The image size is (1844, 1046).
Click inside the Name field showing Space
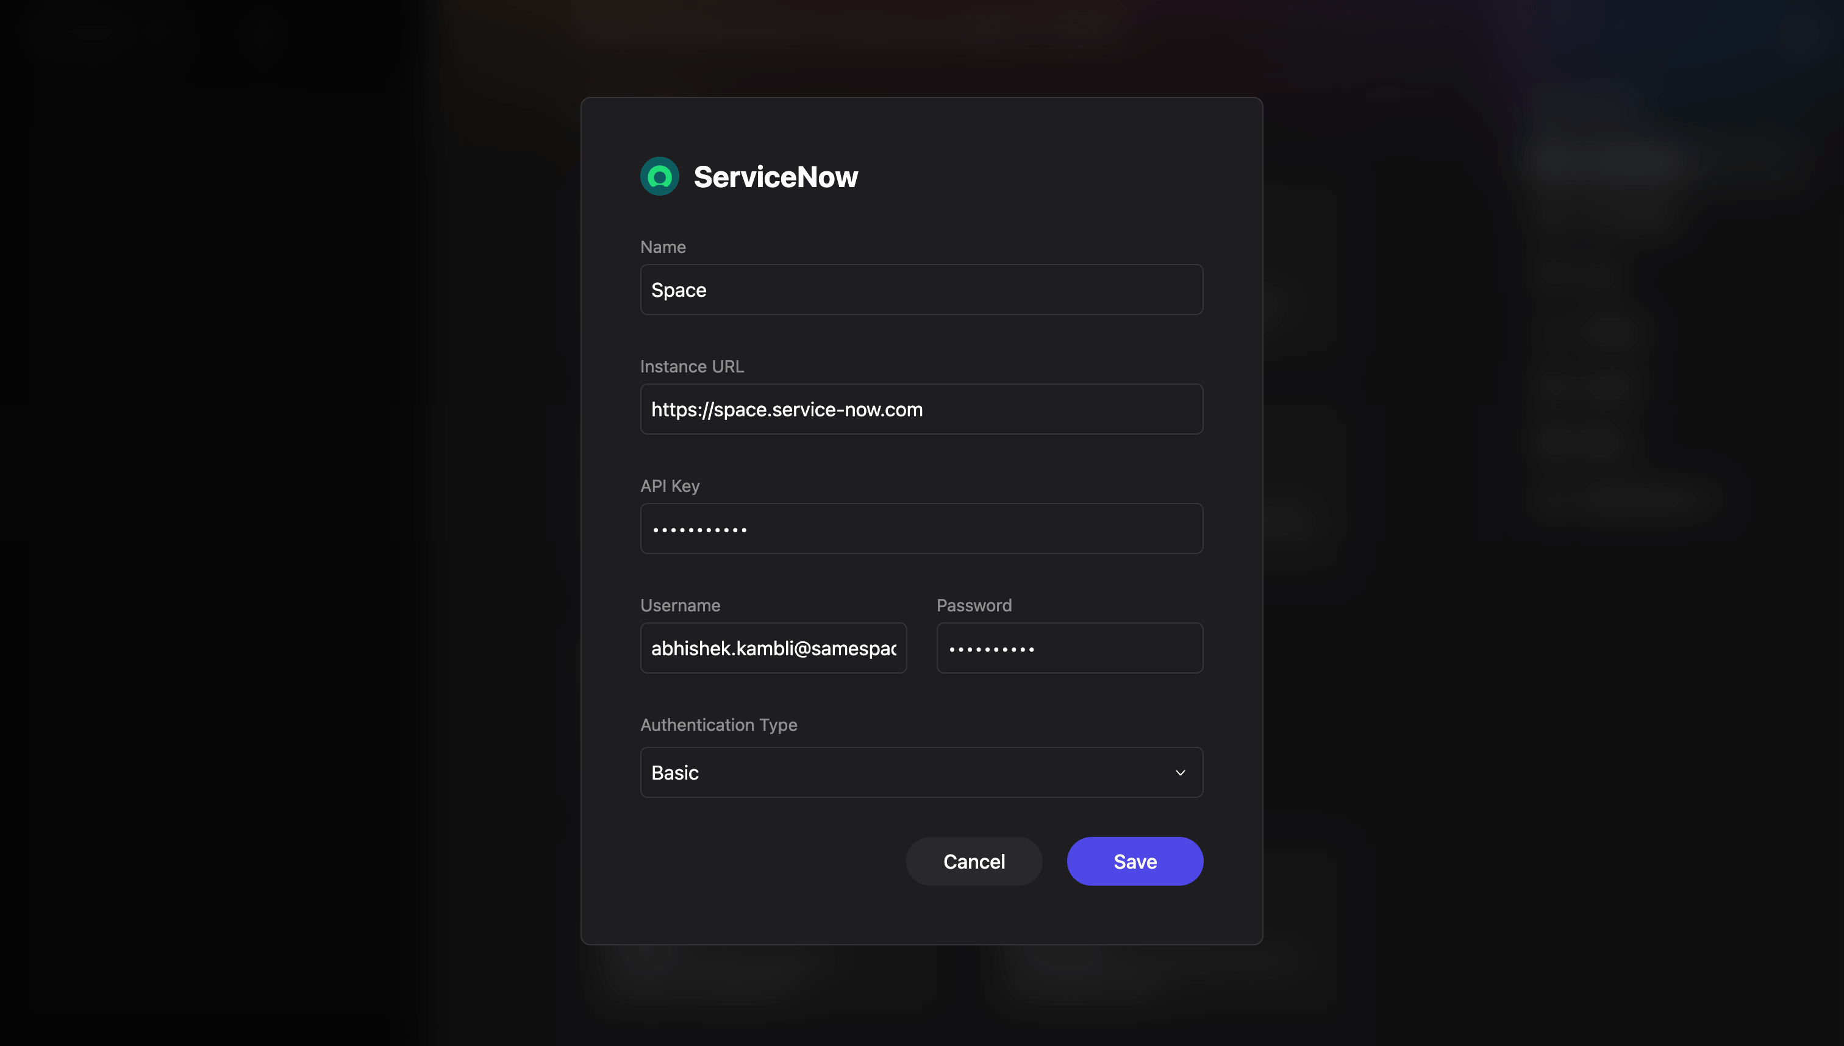click(x=921, y=290)
